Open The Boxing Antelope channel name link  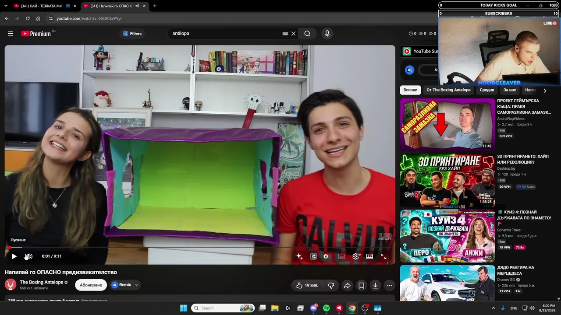coord(42,282)
